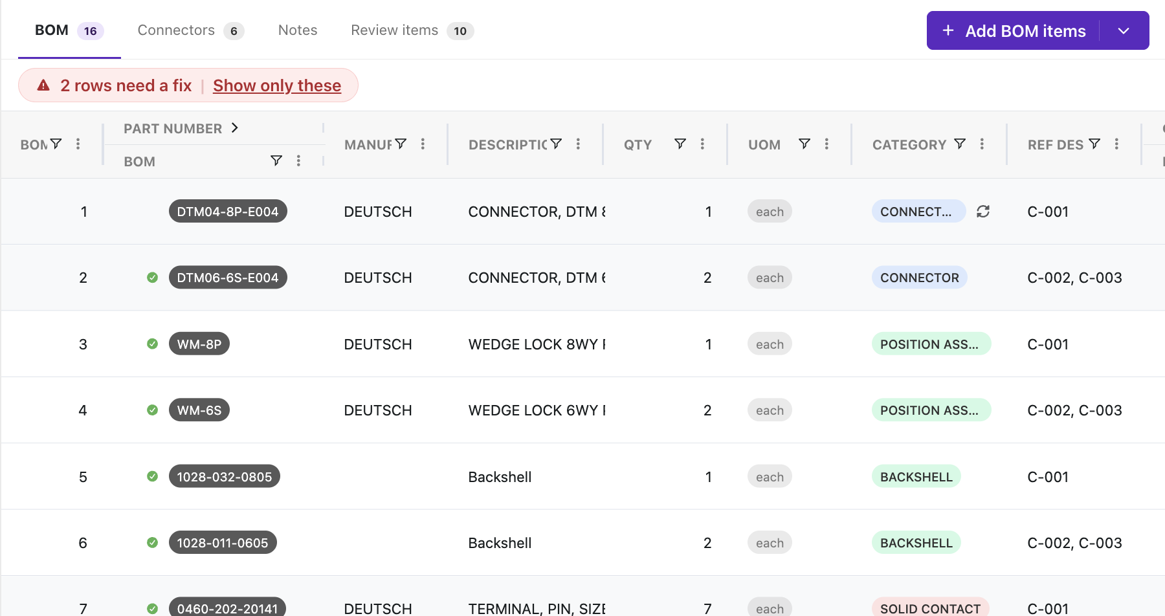
Task: Click the Show only these link
Action: pos(277,85)
